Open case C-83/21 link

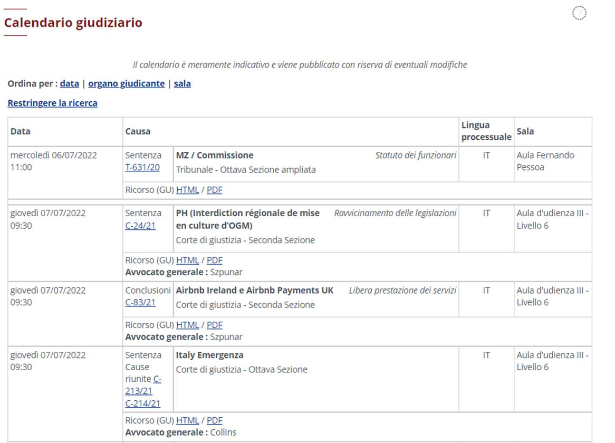pyautogui.click(x=140, y=302)
